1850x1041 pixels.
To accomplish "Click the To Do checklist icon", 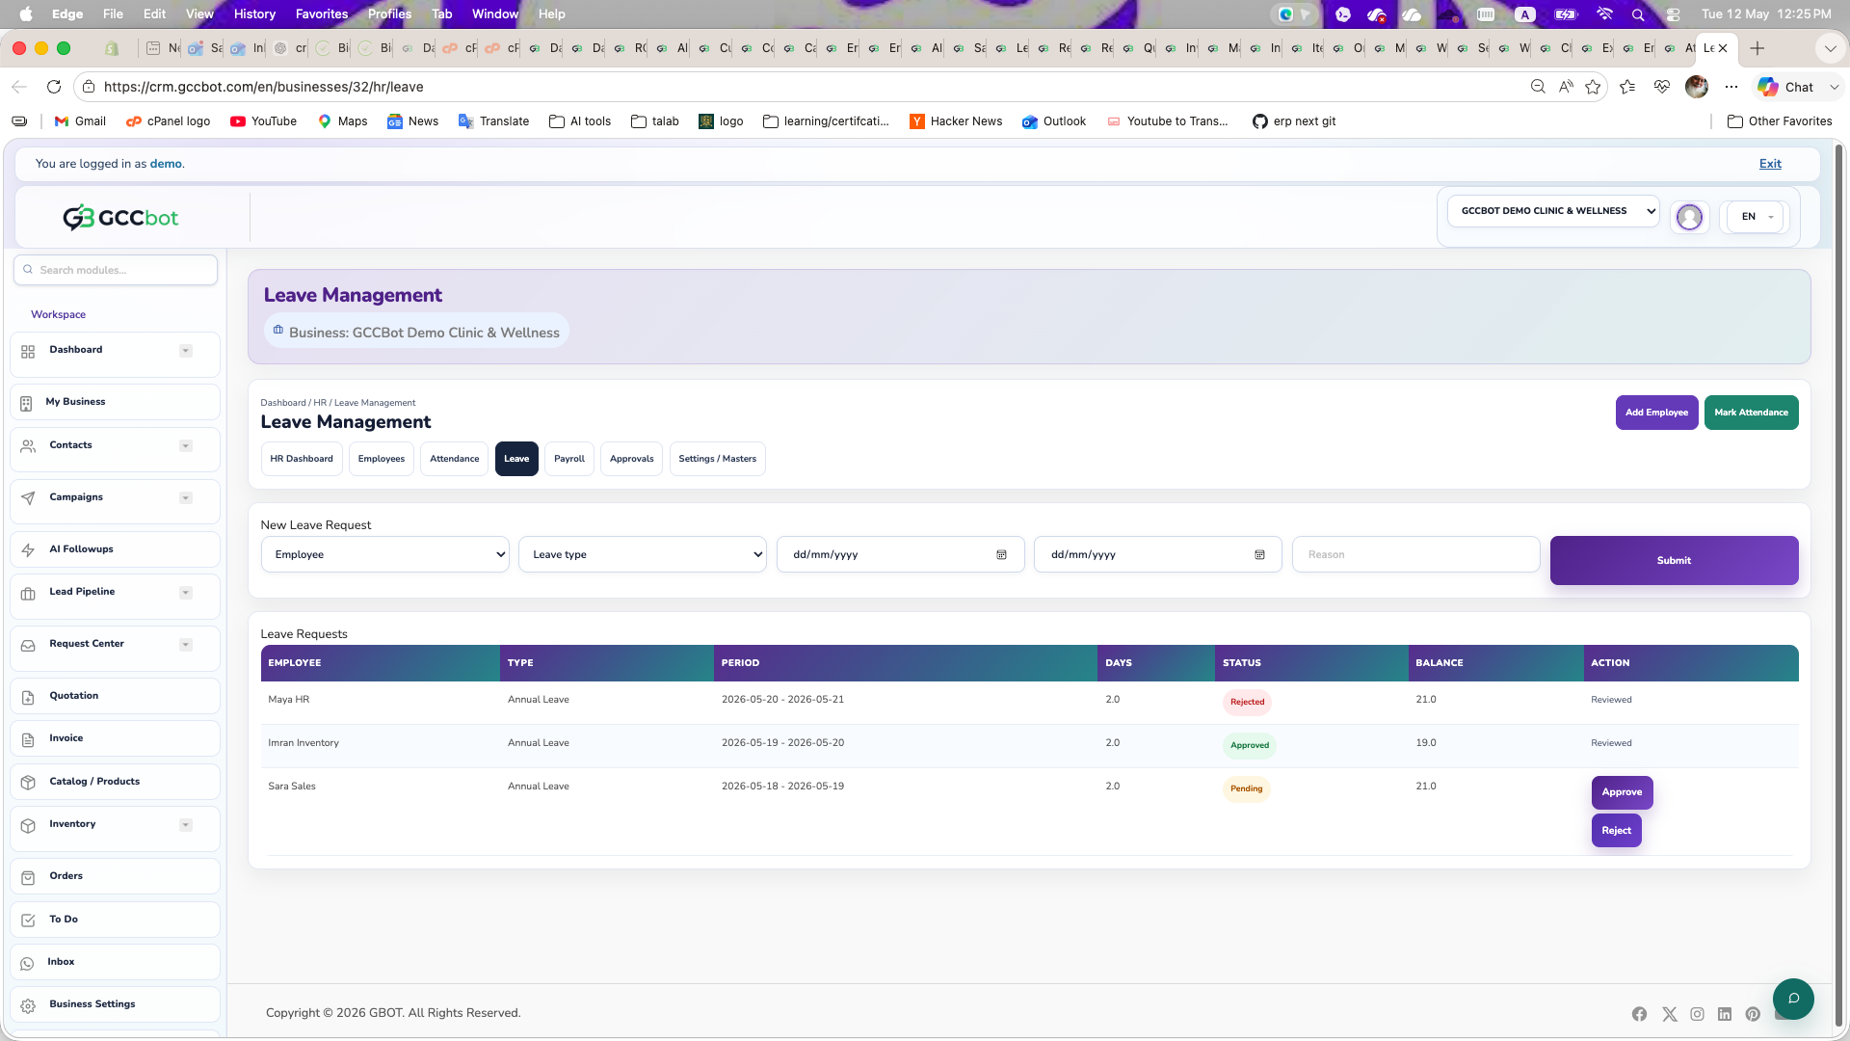I will coord(28,921).
